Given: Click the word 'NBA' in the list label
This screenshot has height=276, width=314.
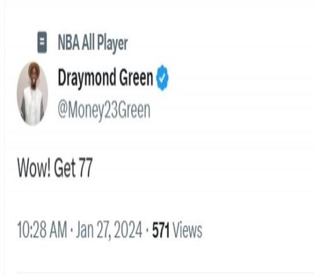Looking at the screenshot, I should 68,43.
